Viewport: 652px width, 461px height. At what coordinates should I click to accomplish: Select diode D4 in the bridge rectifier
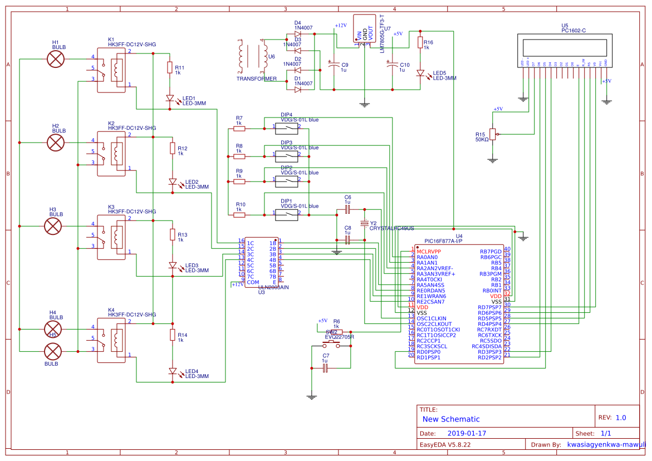pyautogui.click(x=298, y=34)
